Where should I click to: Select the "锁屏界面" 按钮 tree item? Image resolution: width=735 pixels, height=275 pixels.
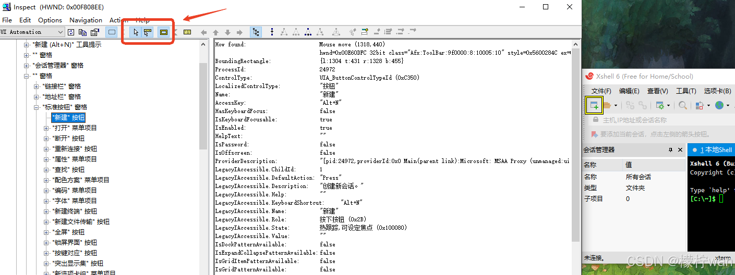(x=75, y=243)
